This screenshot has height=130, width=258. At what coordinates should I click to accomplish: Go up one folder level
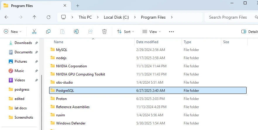tap(35, 17)
